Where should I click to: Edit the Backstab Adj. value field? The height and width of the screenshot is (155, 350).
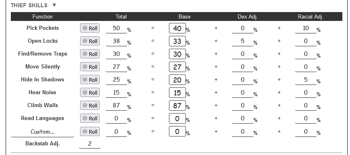click(90, 144)
